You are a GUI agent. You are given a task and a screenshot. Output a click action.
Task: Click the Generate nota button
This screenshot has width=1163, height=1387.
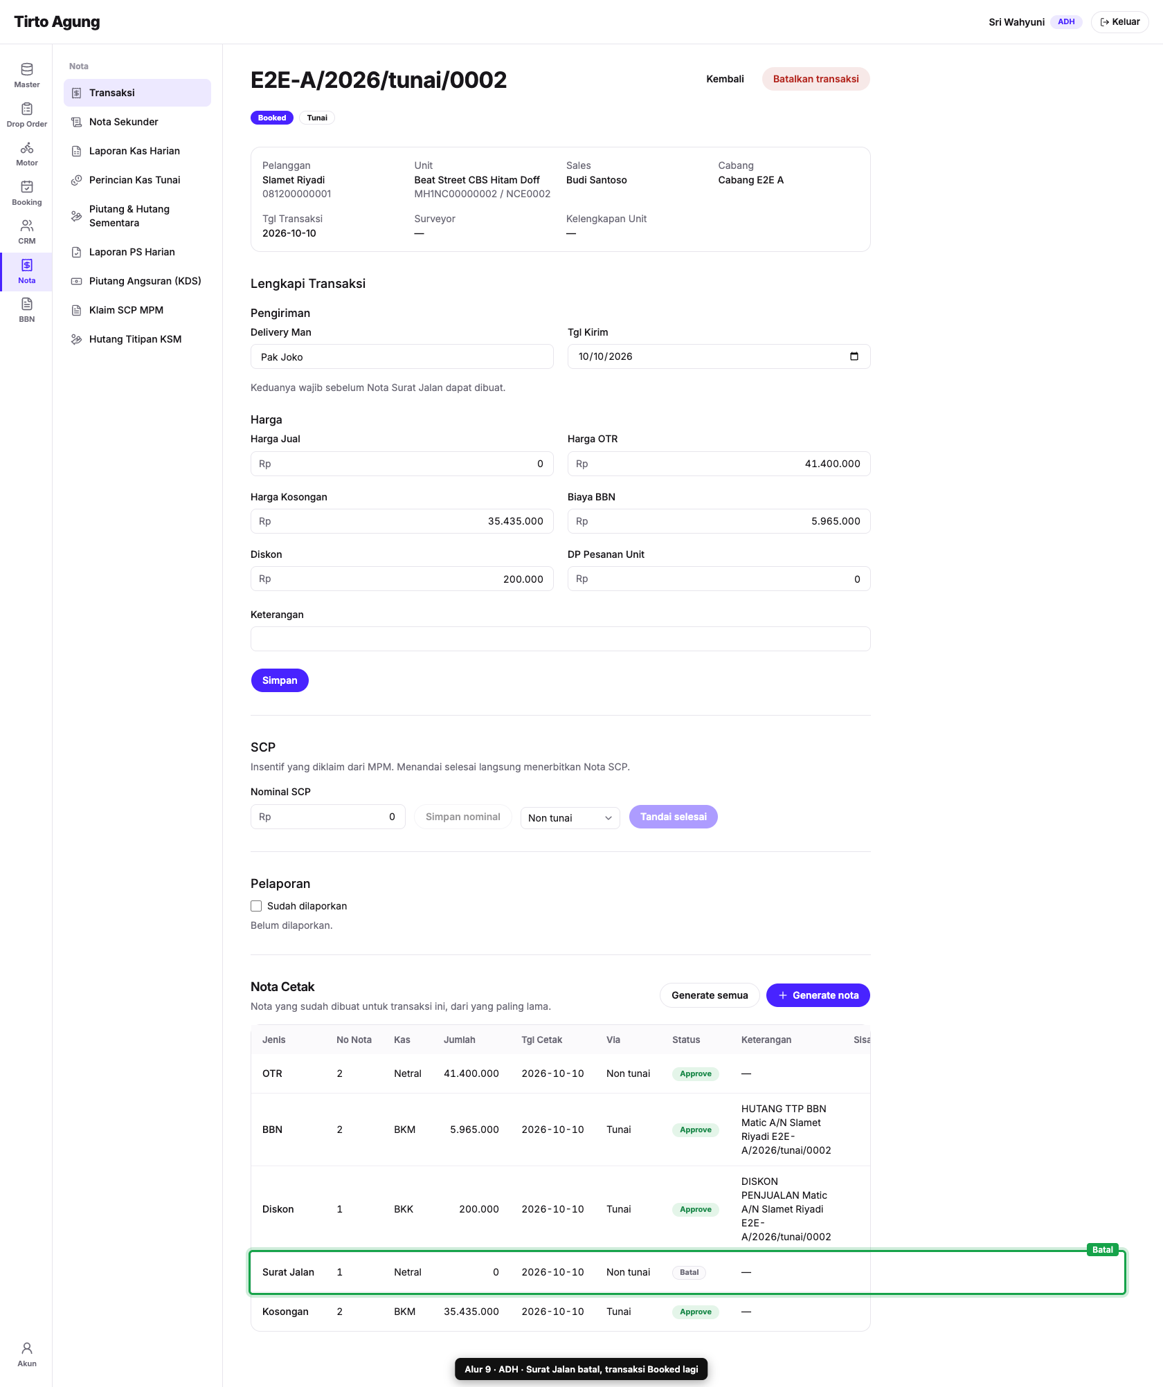pyautogui.click(x=818, y=995)
